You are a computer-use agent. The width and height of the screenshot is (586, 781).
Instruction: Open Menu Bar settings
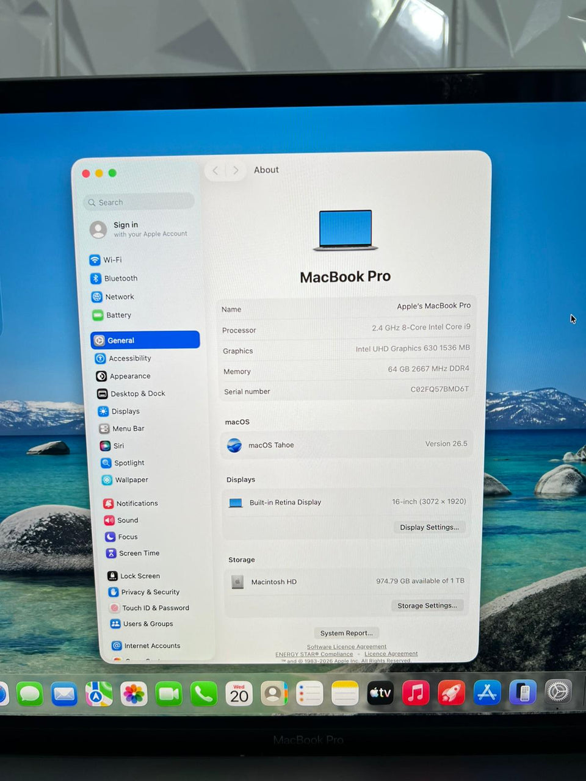122,429
